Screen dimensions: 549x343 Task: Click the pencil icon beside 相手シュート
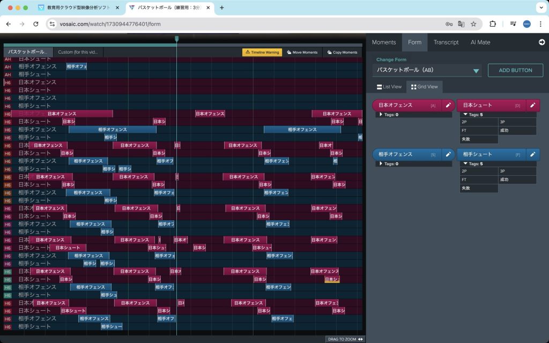[532, 154]
